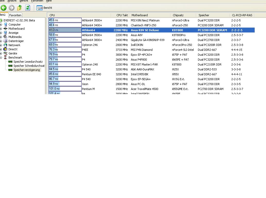Select Speicherverzögerung benchmark label
Viewport: 266px width, 198px height.
coord(27,70)
